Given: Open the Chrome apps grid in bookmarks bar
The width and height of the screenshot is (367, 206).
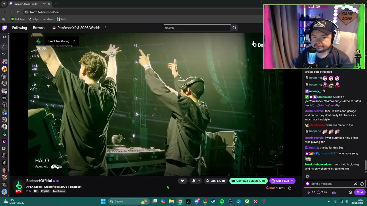Looking at the screenshot, I should 4,19.
